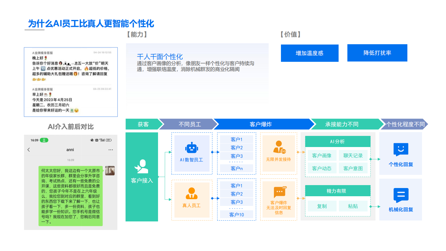This screenshot has height=251, width=446.
Task: Switch to the 获客 stage tab
Action: [143, 124]
